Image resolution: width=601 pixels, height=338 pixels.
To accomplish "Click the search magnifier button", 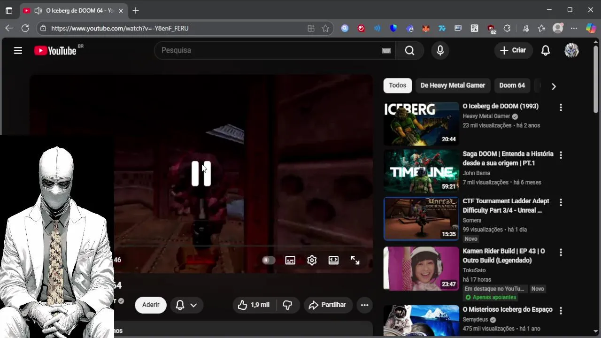I will coord(409,50).
